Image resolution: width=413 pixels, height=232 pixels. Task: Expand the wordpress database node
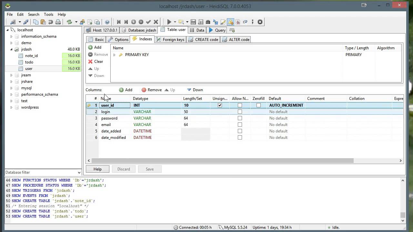(11, 107)
